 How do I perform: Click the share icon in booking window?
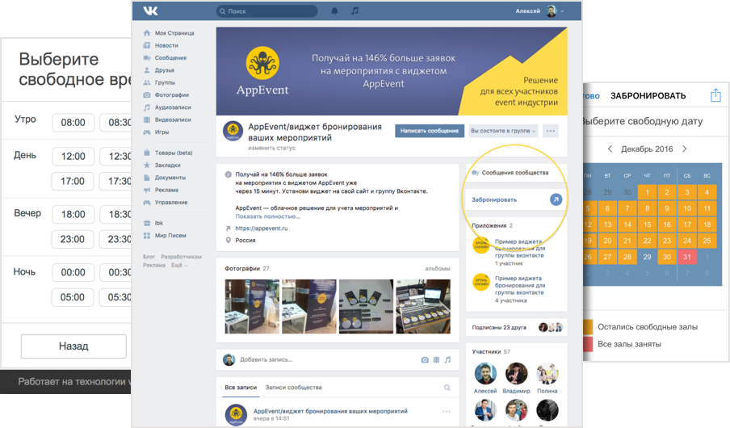[715, 95]
